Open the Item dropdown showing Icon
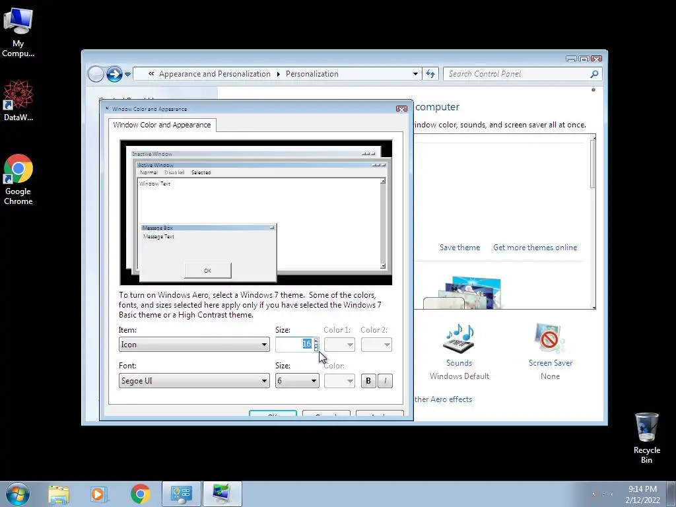 (x=194, y=345)
